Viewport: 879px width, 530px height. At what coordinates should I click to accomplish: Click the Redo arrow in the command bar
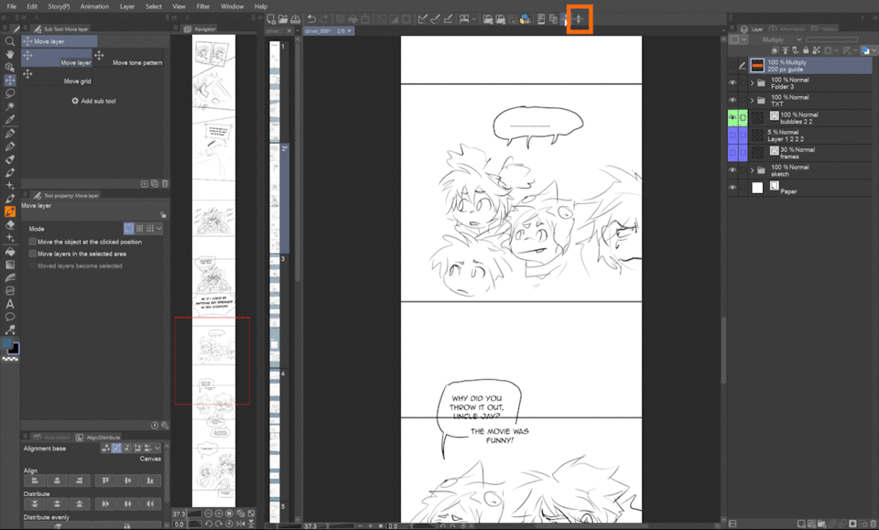tap(323, 19)
